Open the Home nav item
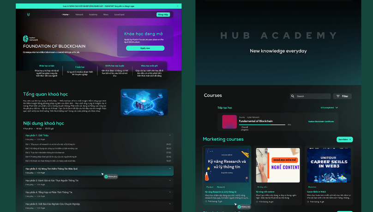 pyautogui.click(x=66, y=14)
